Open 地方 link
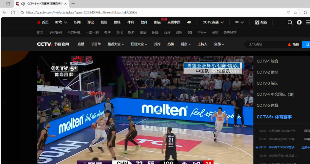The width and height of the screenshot is (310, 164). click(40, 33)
